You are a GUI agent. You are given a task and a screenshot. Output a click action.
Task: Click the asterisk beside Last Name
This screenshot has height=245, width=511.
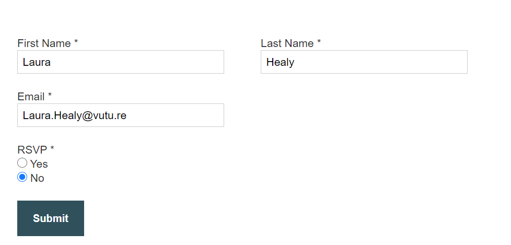319,41
